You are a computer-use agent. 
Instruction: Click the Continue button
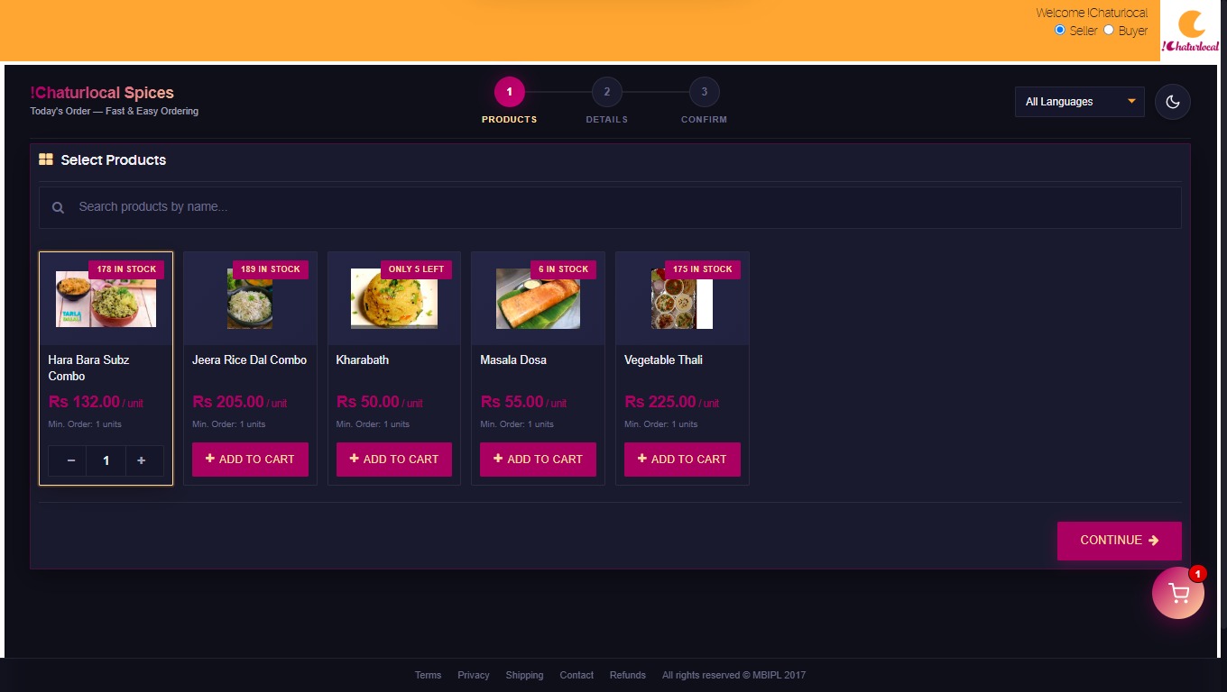click(1120, 541)
